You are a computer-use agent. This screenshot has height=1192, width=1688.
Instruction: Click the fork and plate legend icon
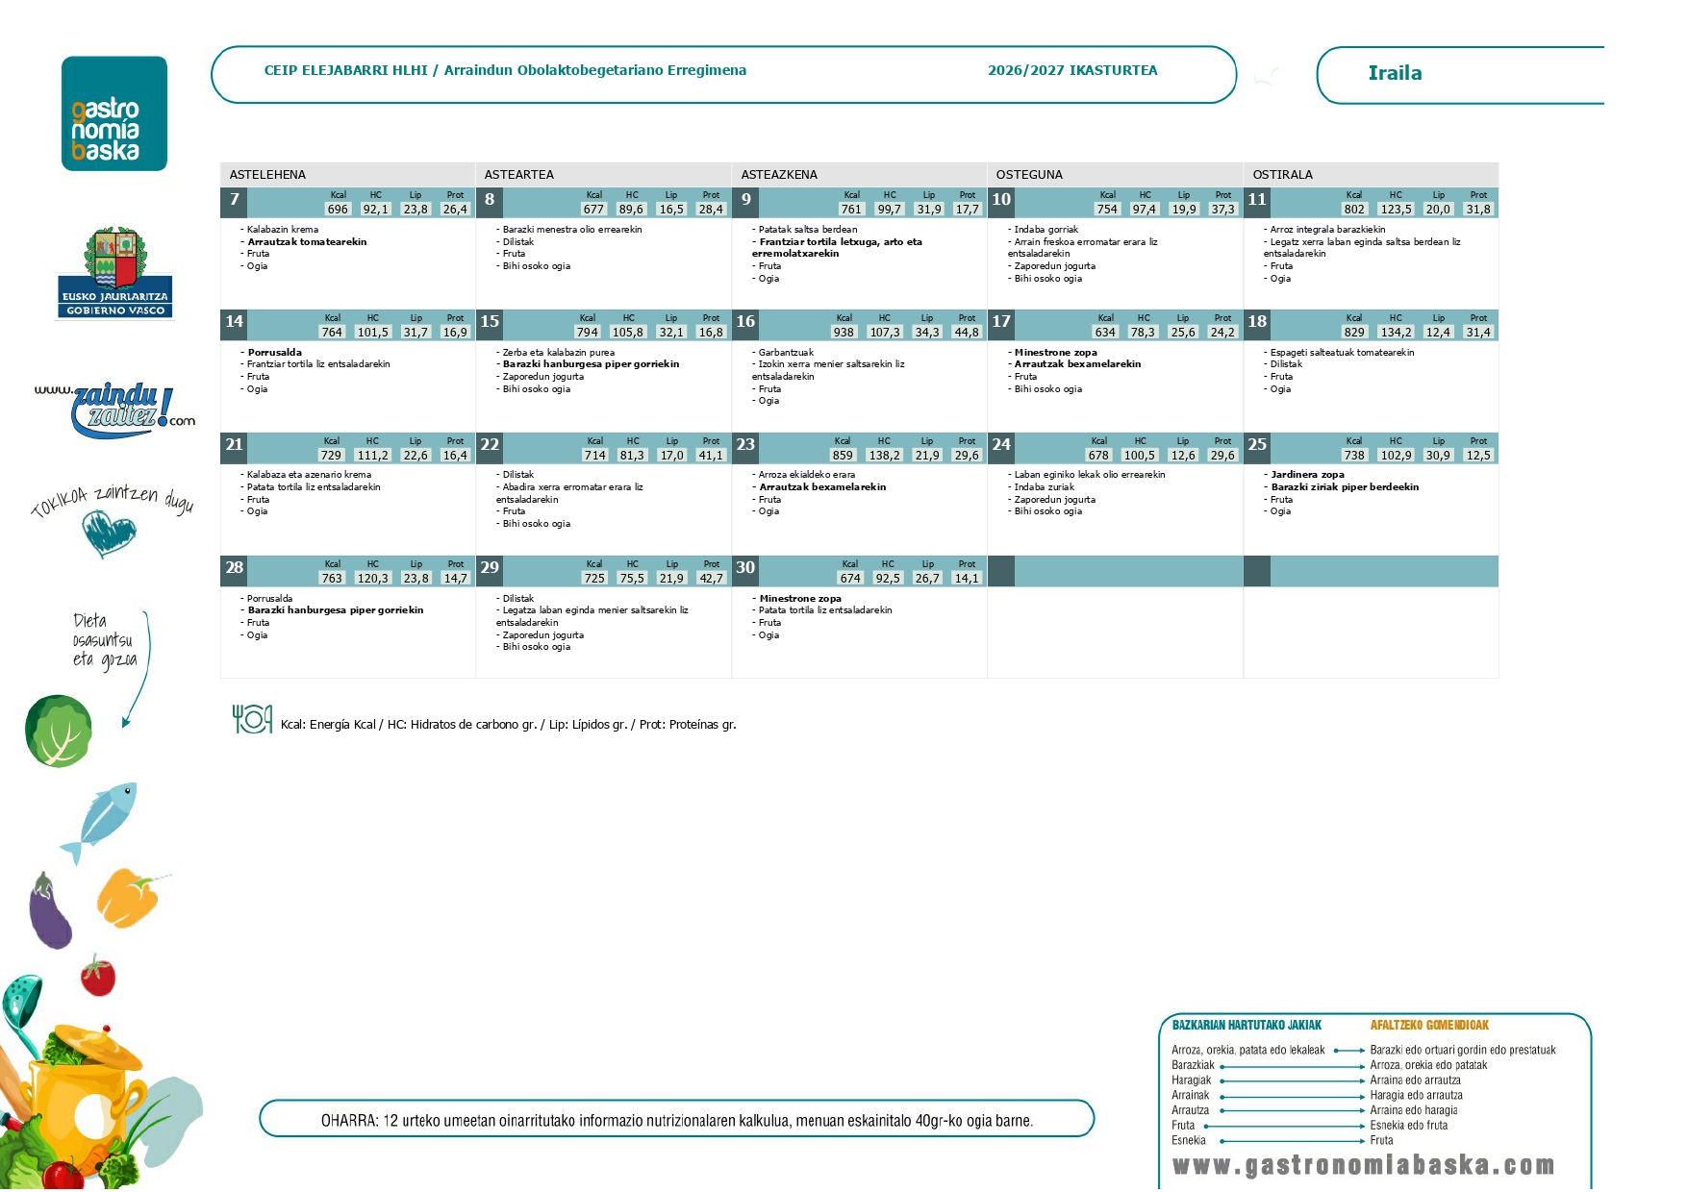click(x=252, y=718)
